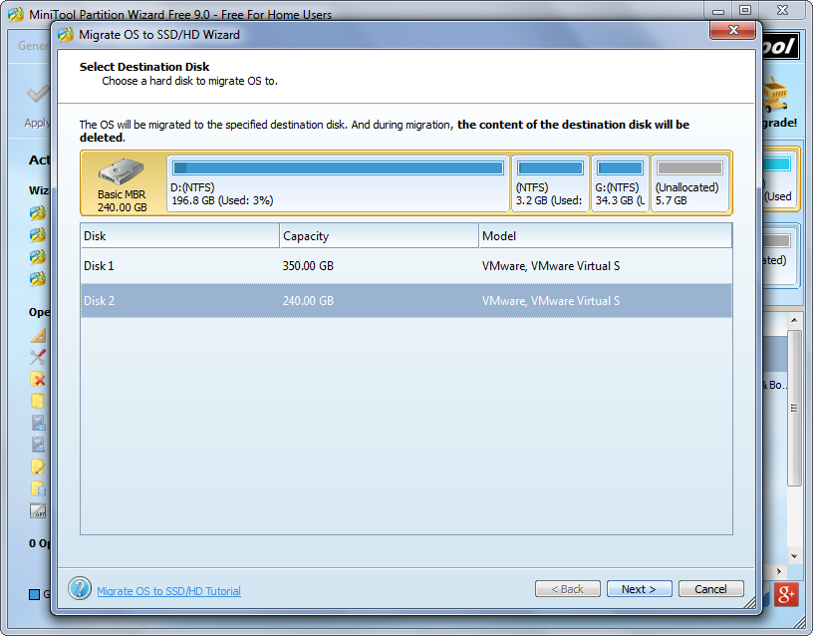This screenshot has height=636, width=813.
Task: Click the Migrate OS wizard title bar icon
Action: point(66,35)
